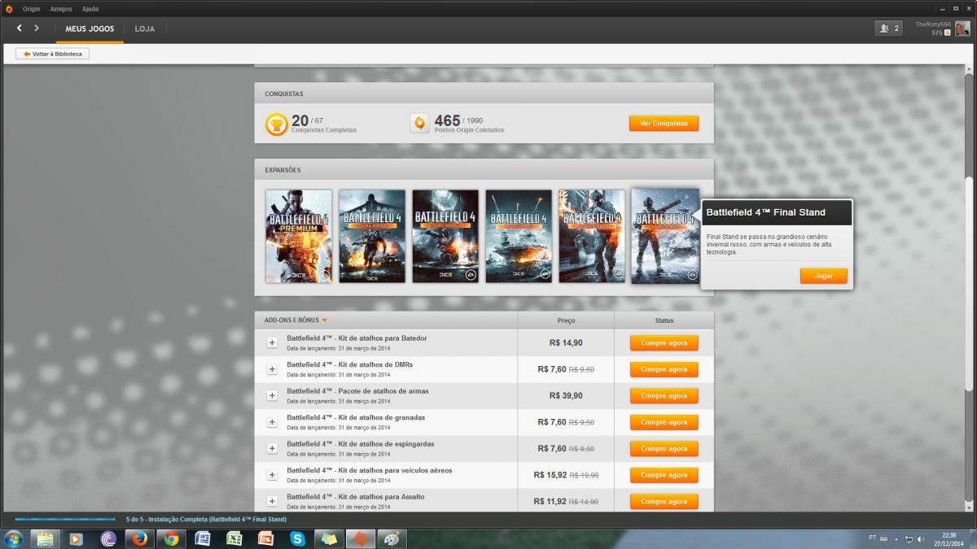Expand Kit de atalhos de DMRs row
The image size is (977, 549).
coord(272,369)
